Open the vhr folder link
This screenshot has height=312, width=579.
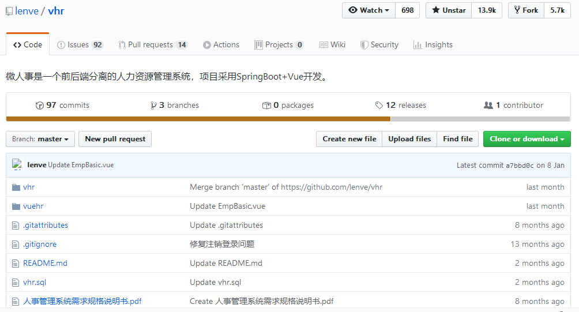coord(29,187)
